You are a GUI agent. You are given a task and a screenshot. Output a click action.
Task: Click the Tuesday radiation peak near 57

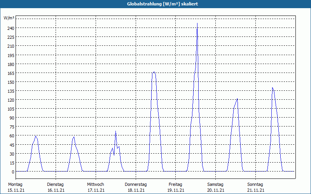pos(74,137)
